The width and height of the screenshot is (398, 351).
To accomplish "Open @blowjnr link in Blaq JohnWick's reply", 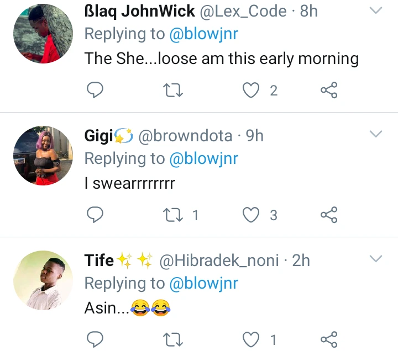I will [x=204, y=34].
